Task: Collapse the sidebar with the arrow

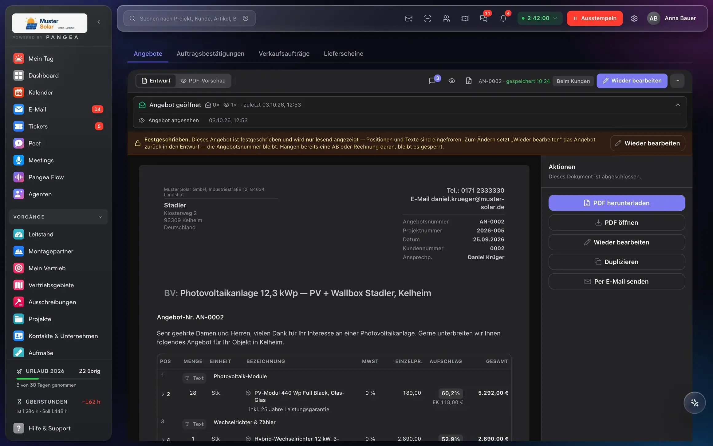Action: (x=99, y=22)
